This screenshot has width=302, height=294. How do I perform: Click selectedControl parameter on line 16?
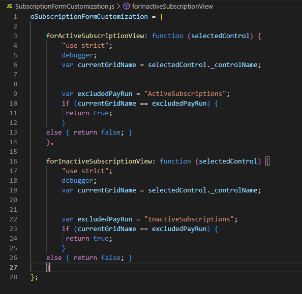228,161
